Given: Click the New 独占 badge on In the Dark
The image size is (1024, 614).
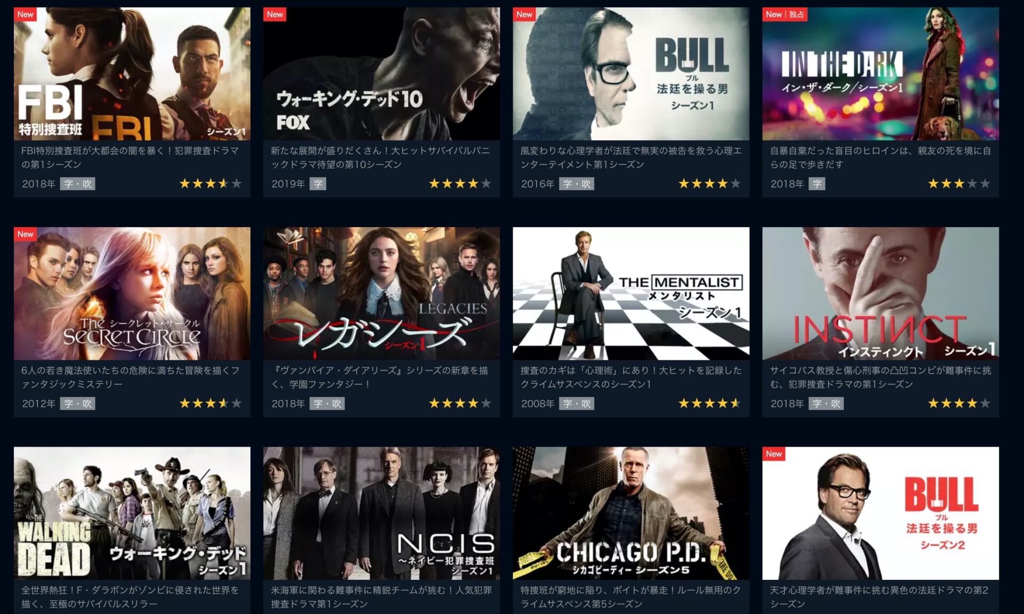Looking at the screenshot, I should (x=785, y=14).
